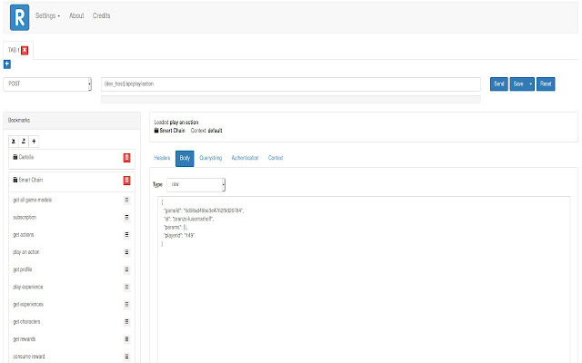The image size is (582, 363).
Task: Open the Credits menu item
Action: [x=101, y=15]
